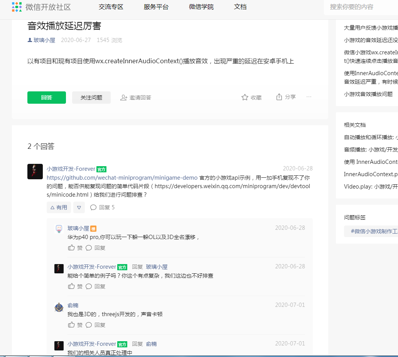Click the search box 搜索你要的内容
Viewport: 398px width, 357px height.
coord(361,7)
